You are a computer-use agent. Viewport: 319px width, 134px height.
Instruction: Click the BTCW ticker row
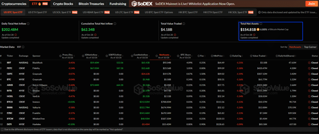(x=159, y=118)
